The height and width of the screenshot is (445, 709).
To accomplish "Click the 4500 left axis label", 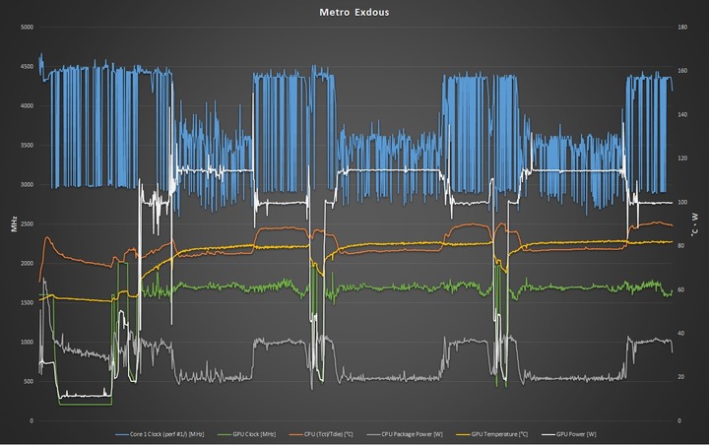I will [28, 67].
